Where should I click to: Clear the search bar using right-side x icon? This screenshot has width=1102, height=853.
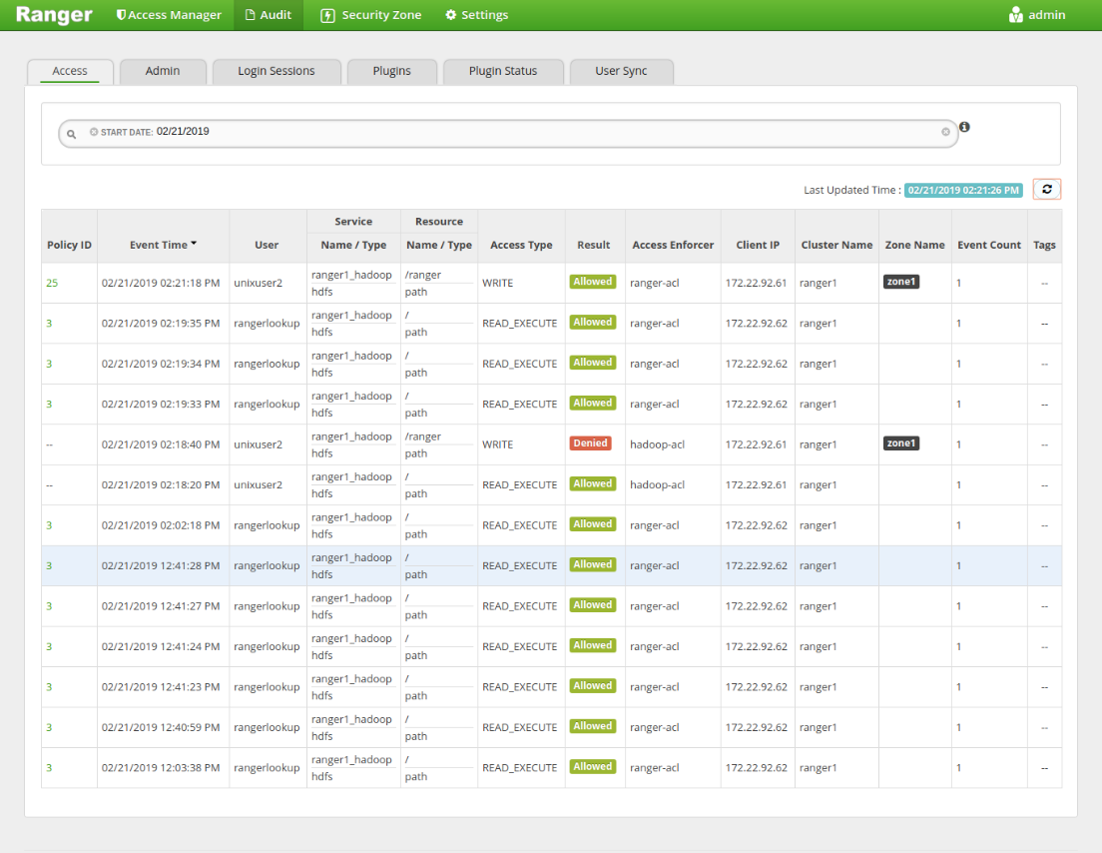945,132
